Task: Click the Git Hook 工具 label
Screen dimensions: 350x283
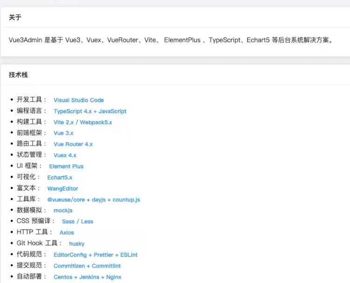Action: (39, 243)
